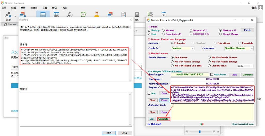
Task: Click the zoom slider handle
Action: 200,132
